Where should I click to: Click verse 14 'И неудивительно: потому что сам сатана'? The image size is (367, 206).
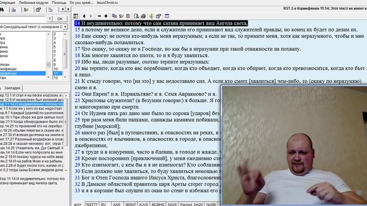[x=161, y=23]
